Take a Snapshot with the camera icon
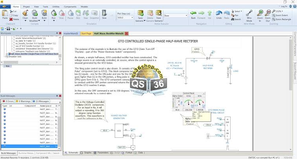Image resolution: width=297 pixels, height=159 pixels. pos(94,13)
